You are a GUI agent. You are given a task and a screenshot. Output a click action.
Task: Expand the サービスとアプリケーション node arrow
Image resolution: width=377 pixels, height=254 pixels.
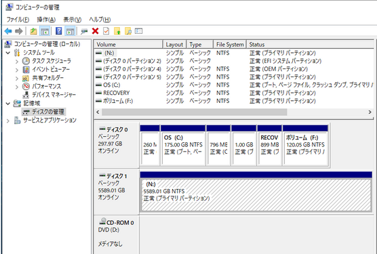coord(8,121)
